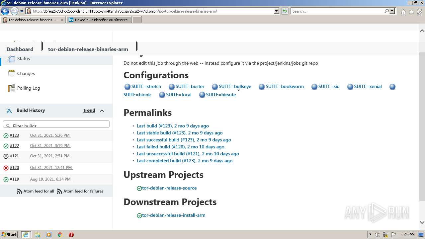Open the search provider dropdown arrow
The height and width of the screenshot is (239, 425).
coord(392,11)
